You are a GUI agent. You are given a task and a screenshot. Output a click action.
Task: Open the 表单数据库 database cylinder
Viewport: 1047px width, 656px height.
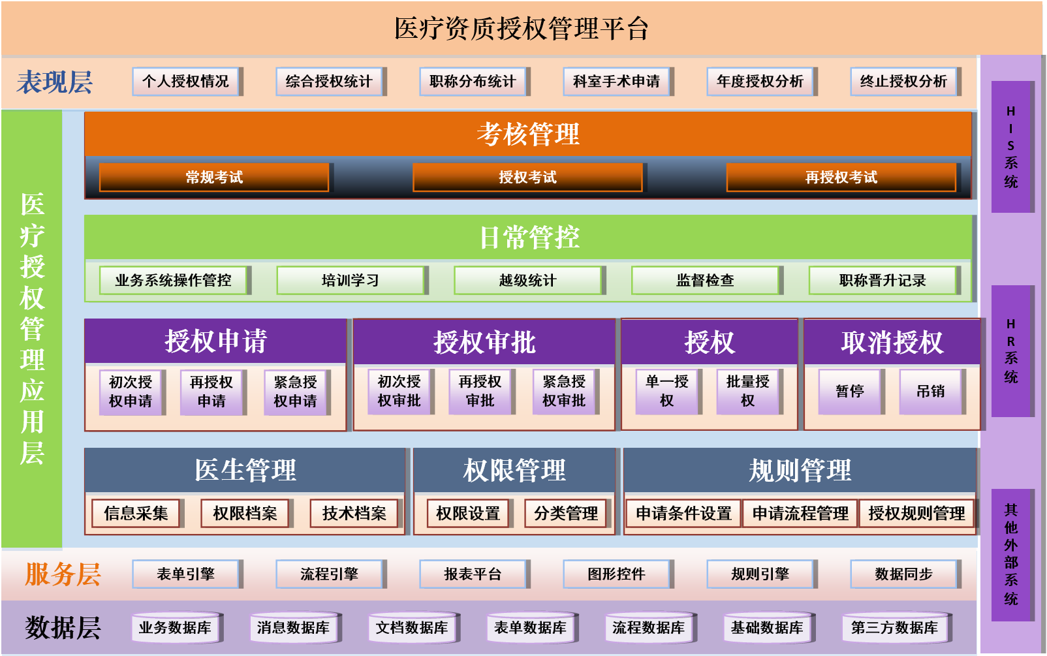[530, 628]
